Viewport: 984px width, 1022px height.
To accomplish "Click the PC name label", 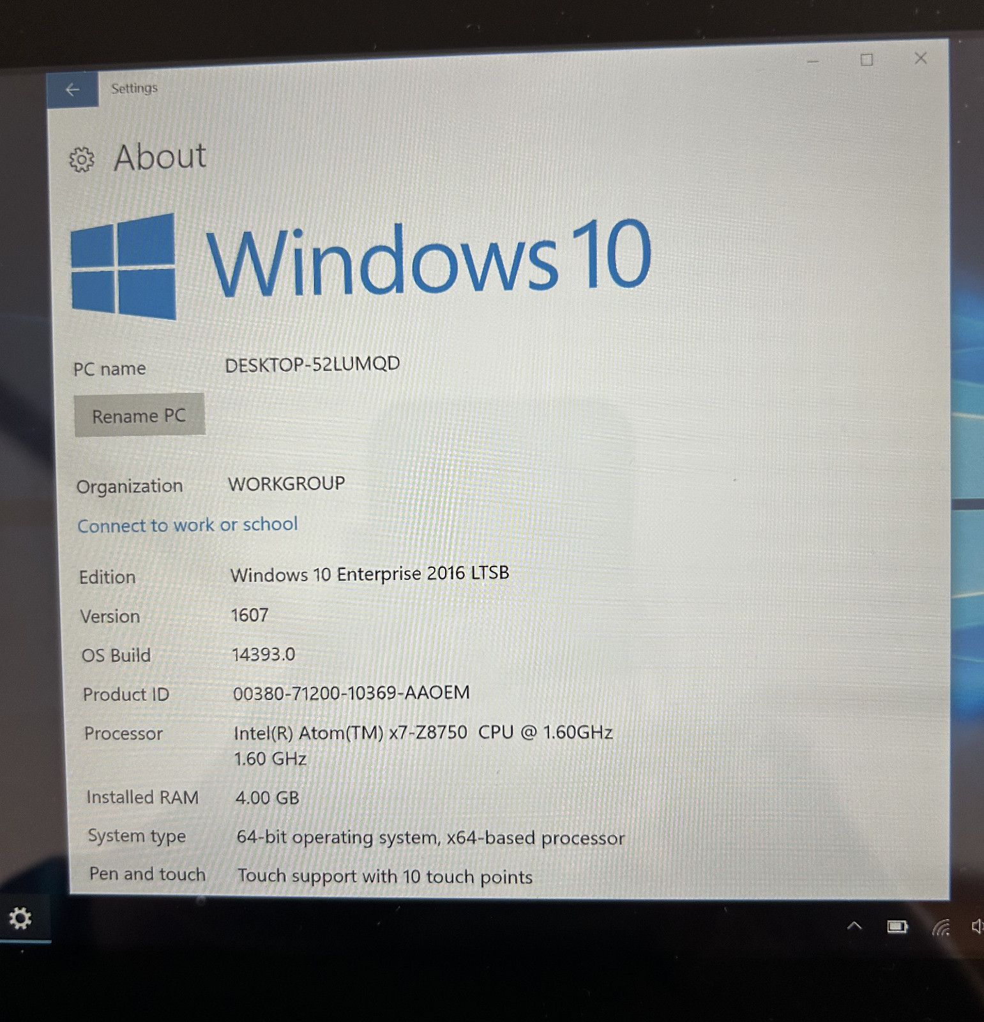I will point(109,369).
